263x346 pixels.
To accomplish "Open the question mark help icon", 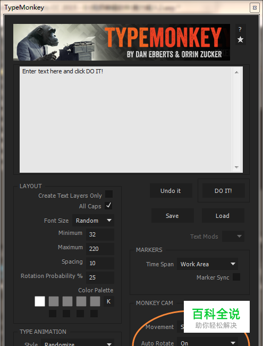I will click(240, 29).
